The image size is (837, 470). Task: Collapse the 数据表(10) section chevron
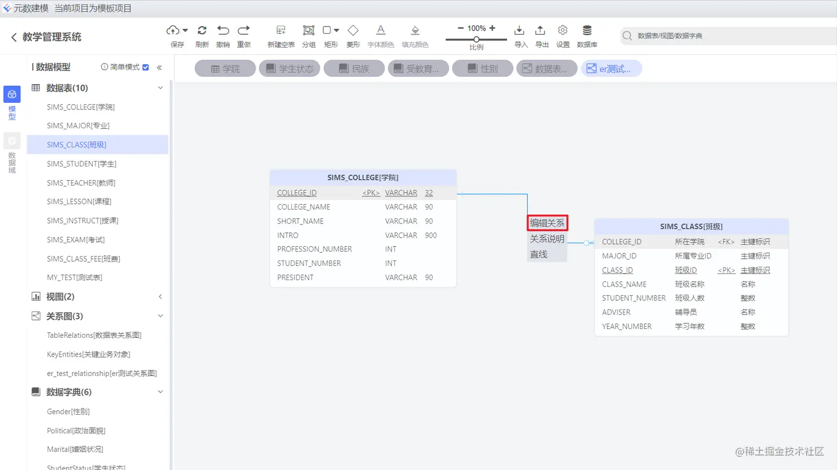[x=161, y=88]
